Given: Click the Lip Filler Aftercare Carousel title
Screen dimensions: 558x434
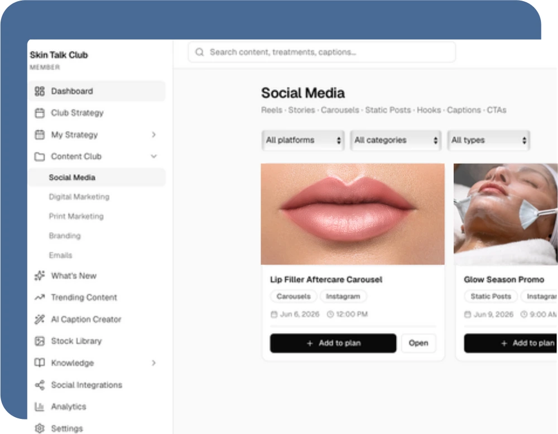Looking at the screenshot, I should coord(326,279).
